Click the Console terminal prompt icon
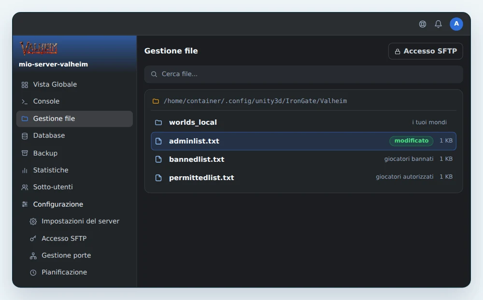 click(x=25, y=102)
